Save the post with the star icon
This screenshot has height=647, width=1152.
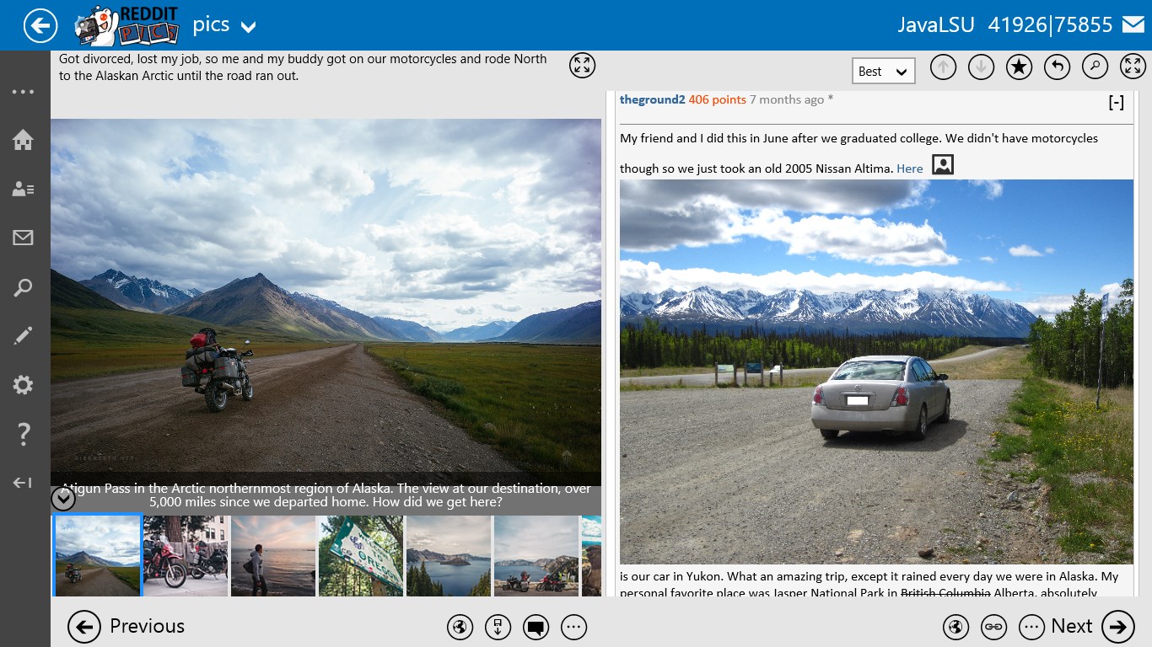[x=1019, y=67]
